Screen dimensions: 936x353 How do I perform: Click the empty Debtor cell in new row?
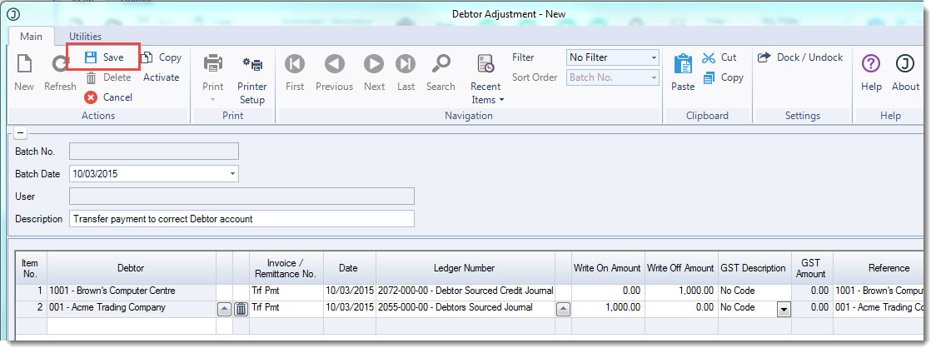[x=132, y=326]
